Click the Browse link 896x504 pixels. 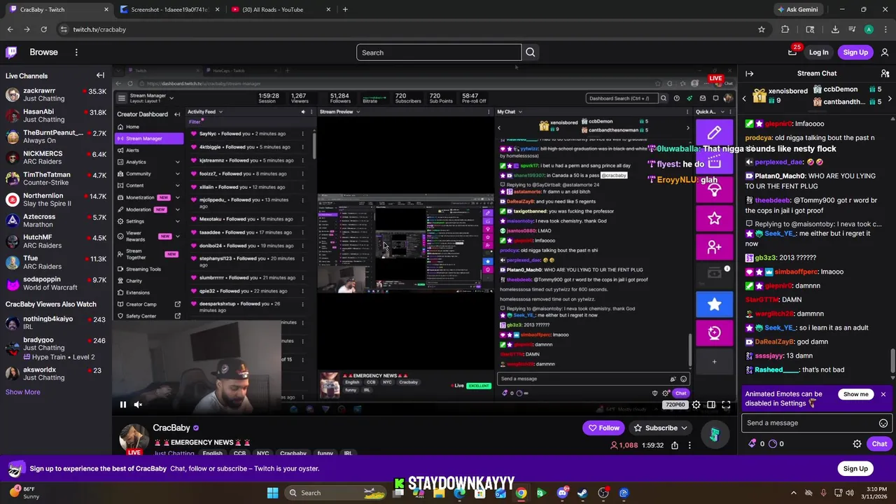(x=43, y=52)
